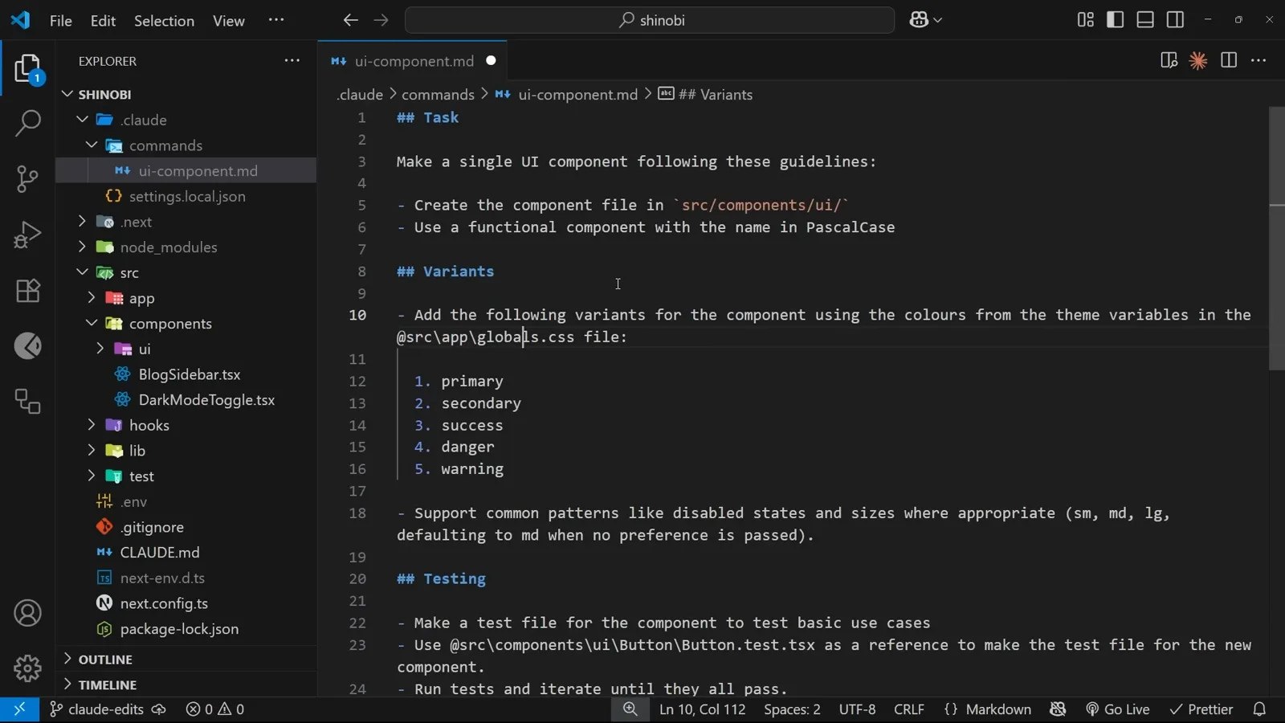Image resolution: width=1285 pixels, height=723 pixels.
Task: Toggle Prettier formatter status
Action: [x=1201, y=709]
